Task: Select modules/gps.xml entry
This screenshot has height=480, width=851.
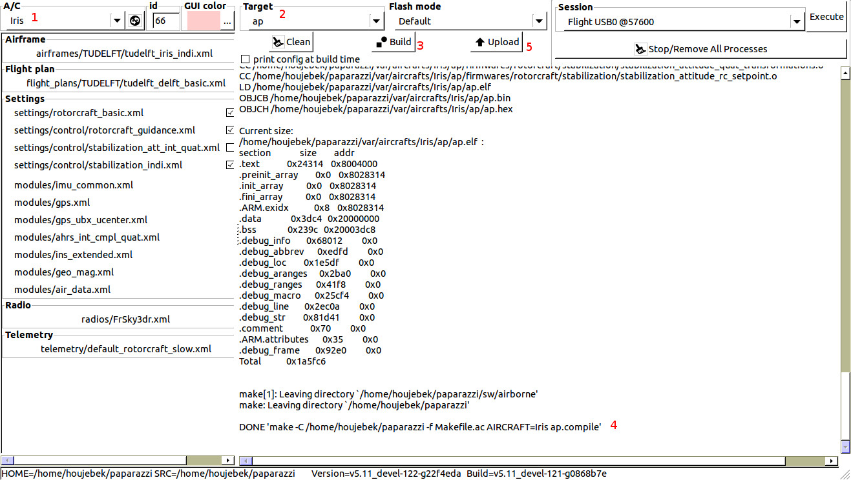Action: [x=52, y=203]
